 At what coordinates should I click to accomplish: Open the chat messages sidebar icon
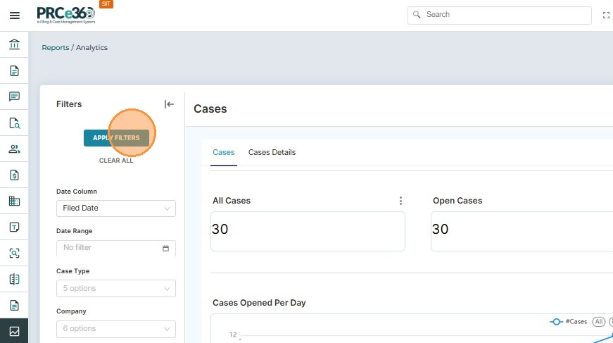(14, 96)
